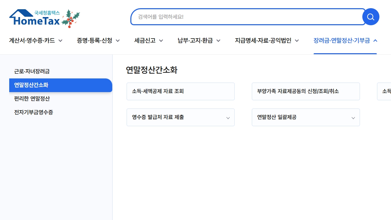The image size is (391, 220).
Task: Collapse the 장려금·연말정산·기부금 menu
Action: coord(345,41)
